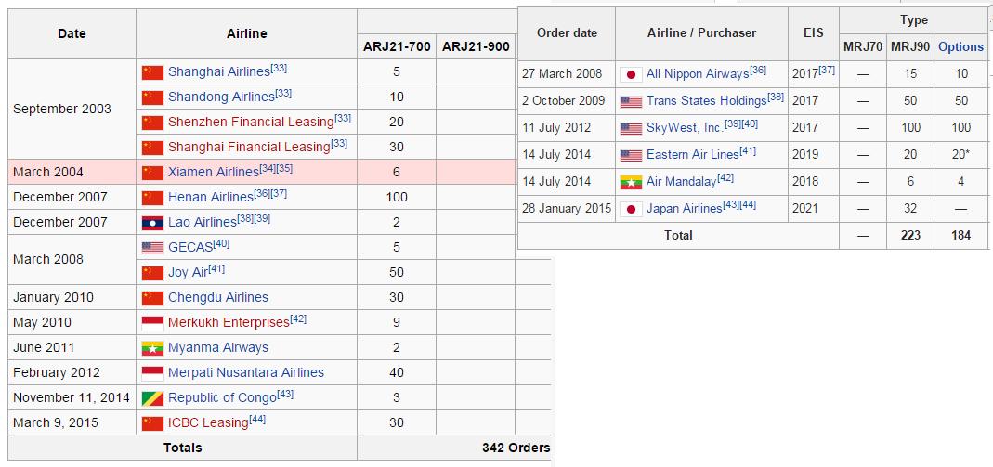Click the Indonesia flag beside Merkukh Enterprises

point(152,323)
